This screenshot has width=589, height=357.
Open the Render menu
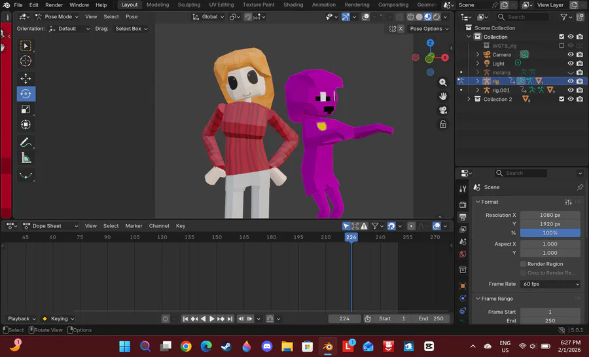click(54, 5)
